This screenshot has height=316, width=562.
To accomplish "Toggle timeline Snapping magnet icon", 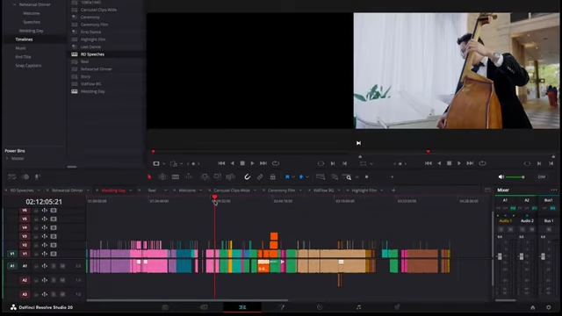I will click(x=247, y=176).
